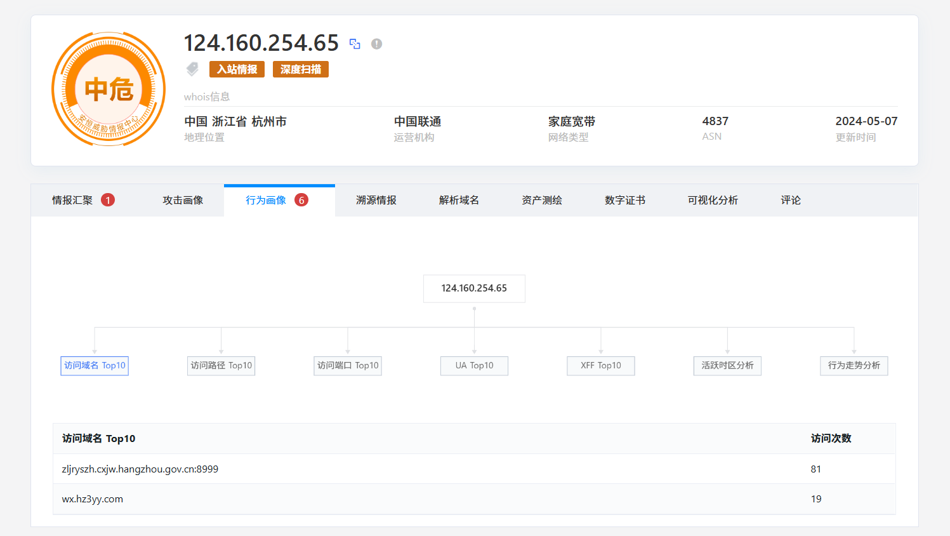This screenshot has width=950, height=536.
Task: Click the red badge on 行为画像
Action: pos(301,200)
